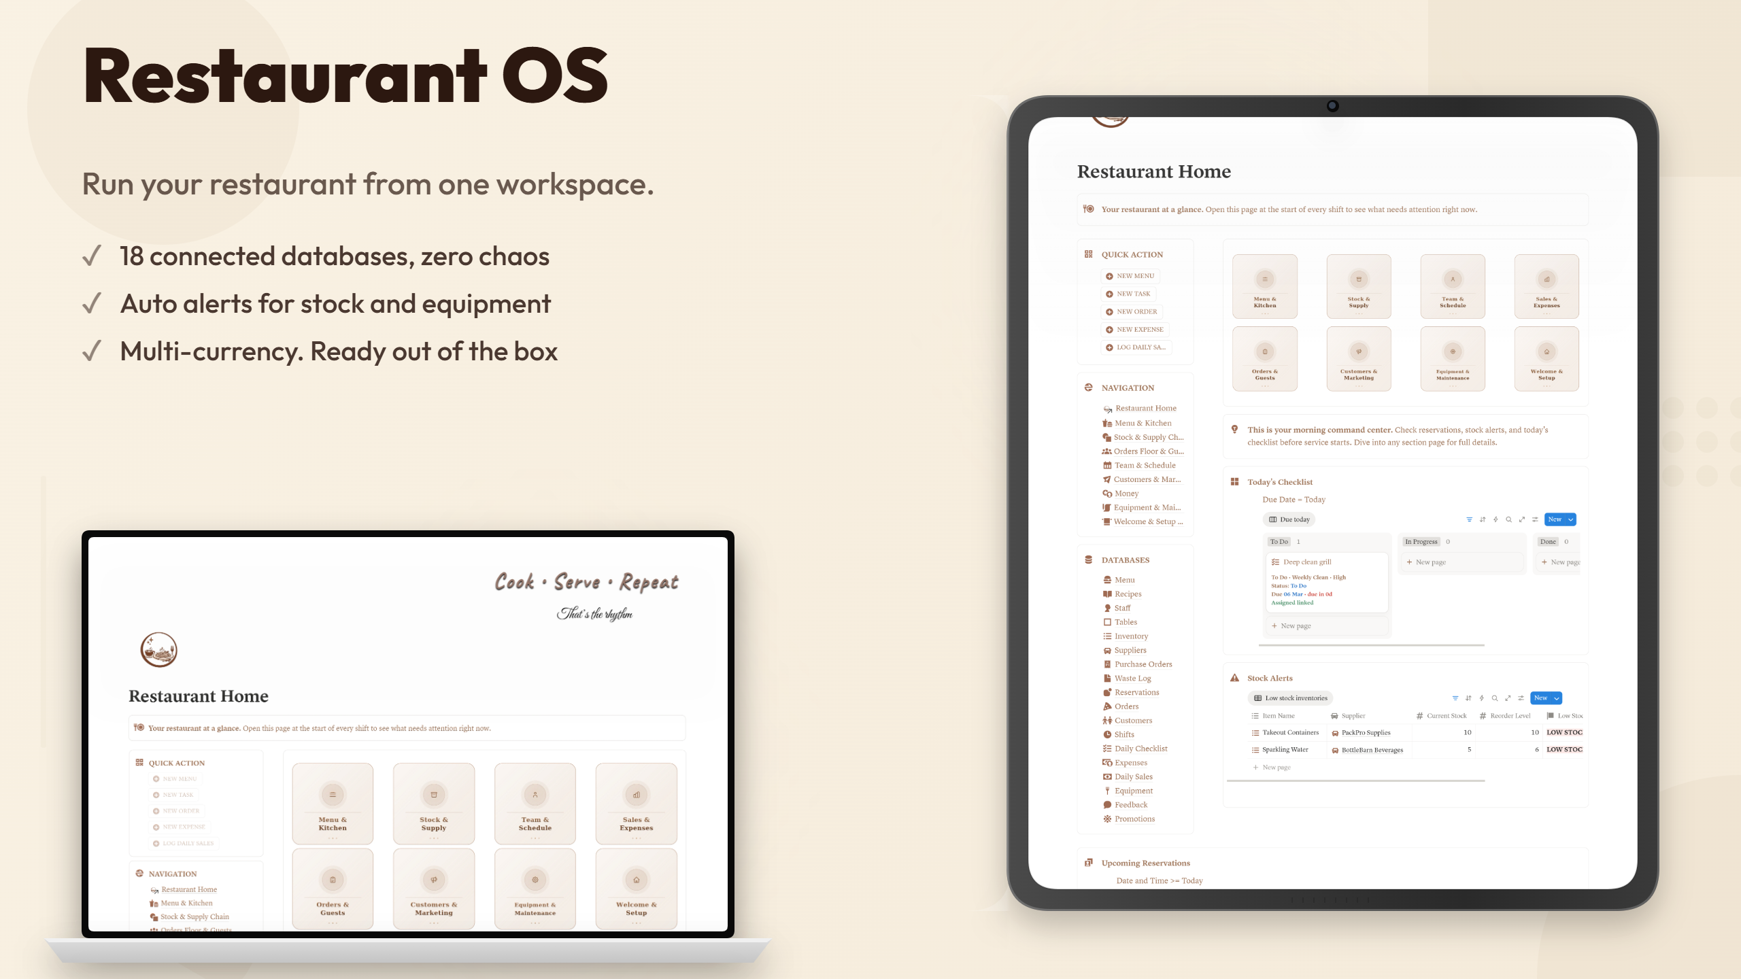Open the lightning automations icon in Stock Alerts

tap(1481, 698)
